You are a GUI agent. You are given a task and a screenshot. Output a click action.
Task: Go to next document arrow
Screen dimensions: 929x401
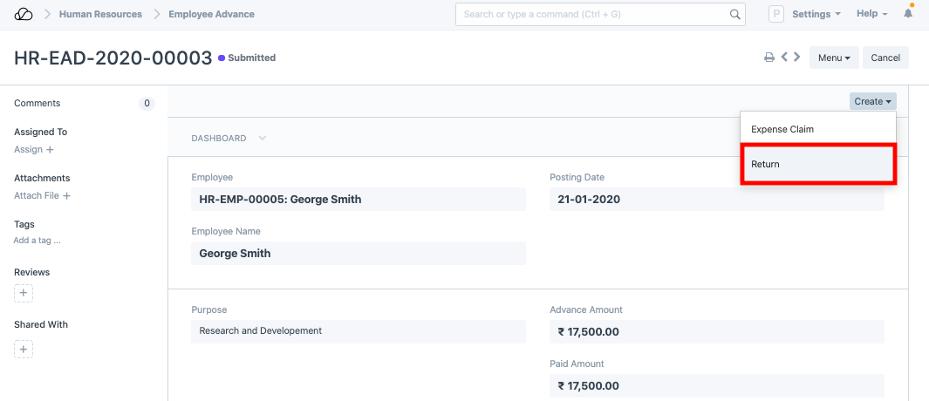click(796, 58)
